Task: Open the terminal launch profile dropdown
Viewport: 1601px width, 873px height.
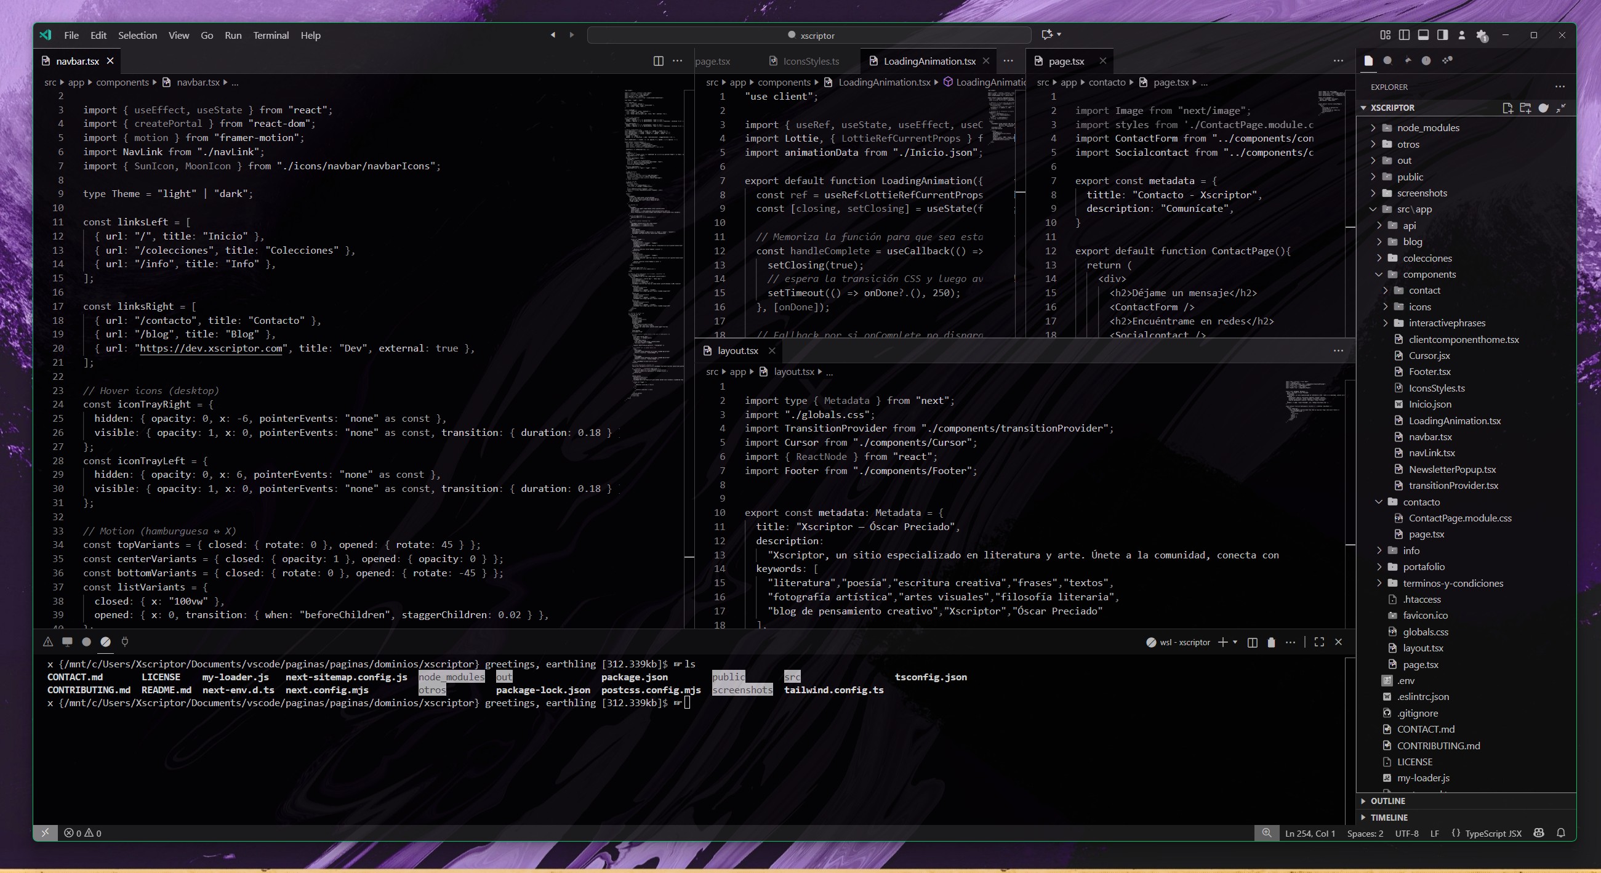Action: click(x=1235, y=642)
